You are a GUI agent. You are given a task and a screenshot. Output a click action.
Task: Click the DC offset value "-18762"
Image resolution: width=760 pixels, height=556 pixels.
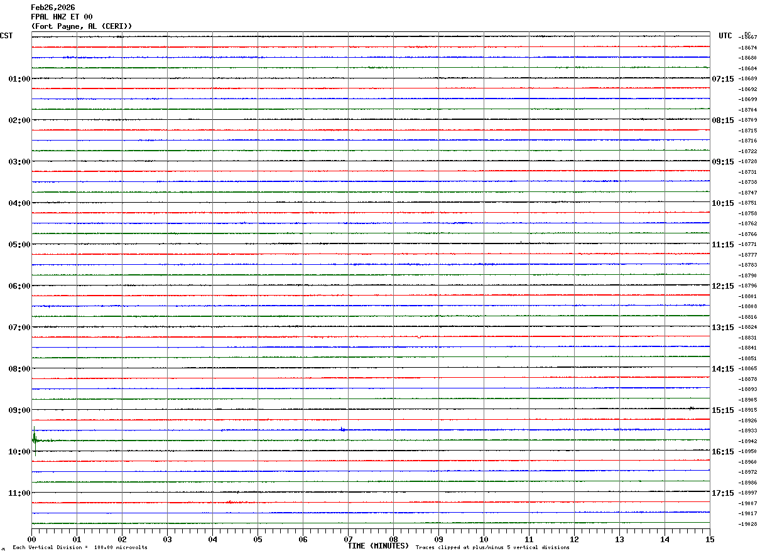click(x=747, y=224)
